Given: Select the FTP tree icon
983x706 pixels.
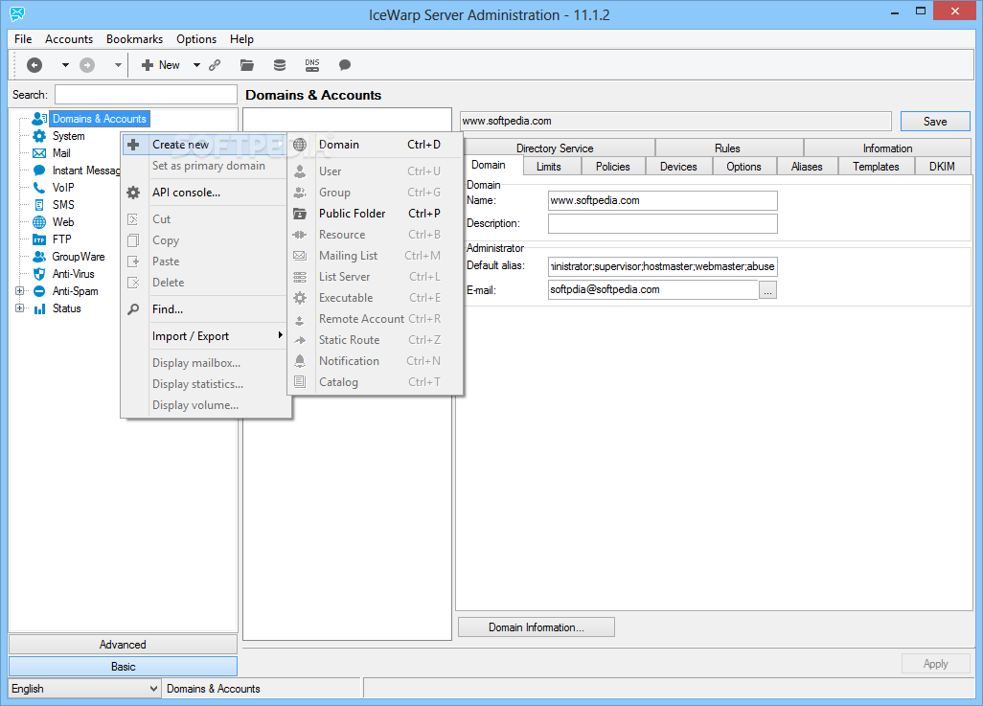Looking at the screenshot, I should [39, 239].
